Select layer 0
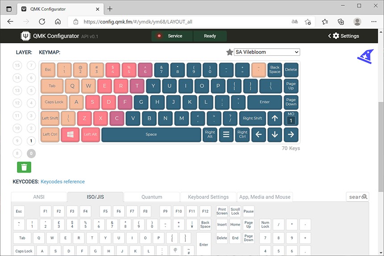Screen dimensions: 384x256 (31, 153)
